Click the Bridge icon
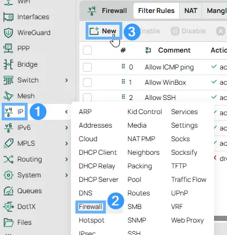 (x=8, y=64)
